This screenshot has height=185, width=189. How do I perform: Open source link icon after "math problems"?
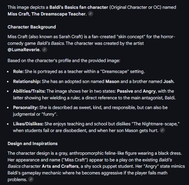pyautogui.click(x=31, y=179)
